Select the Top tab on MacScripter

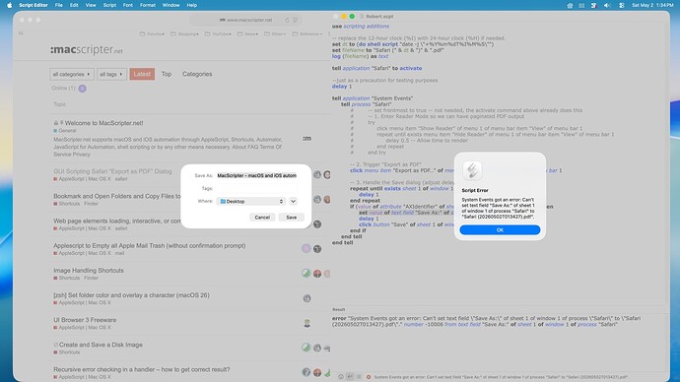[167, 74]
